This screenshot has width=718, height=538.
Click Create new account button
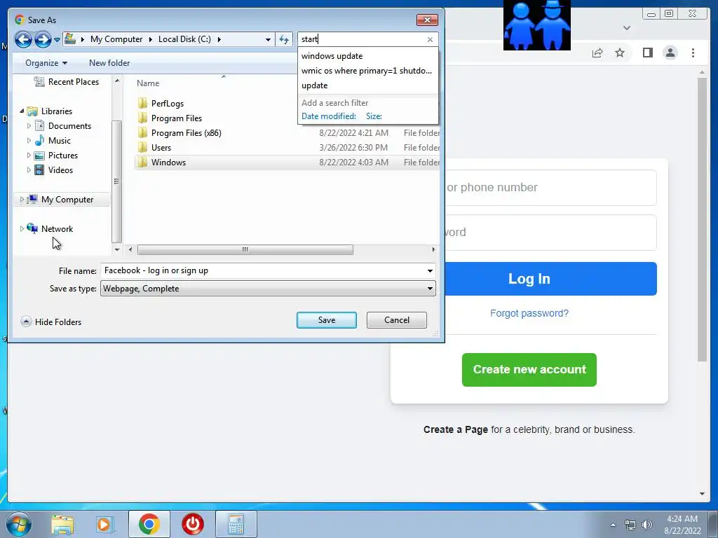tap(529, 370)
